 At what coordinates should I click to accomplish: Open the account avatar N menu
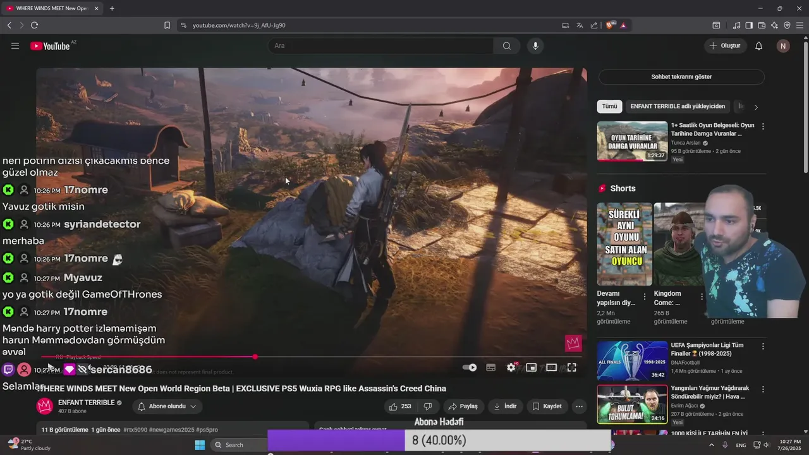click(783, 46)
